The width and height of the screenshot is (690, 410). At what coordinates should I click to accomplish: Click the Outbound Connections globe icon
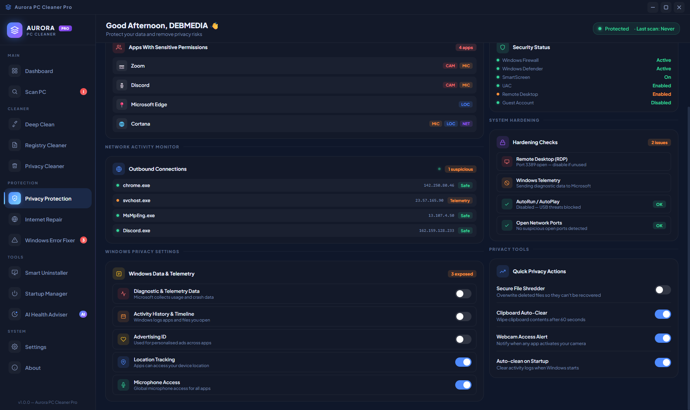point(119,169)
